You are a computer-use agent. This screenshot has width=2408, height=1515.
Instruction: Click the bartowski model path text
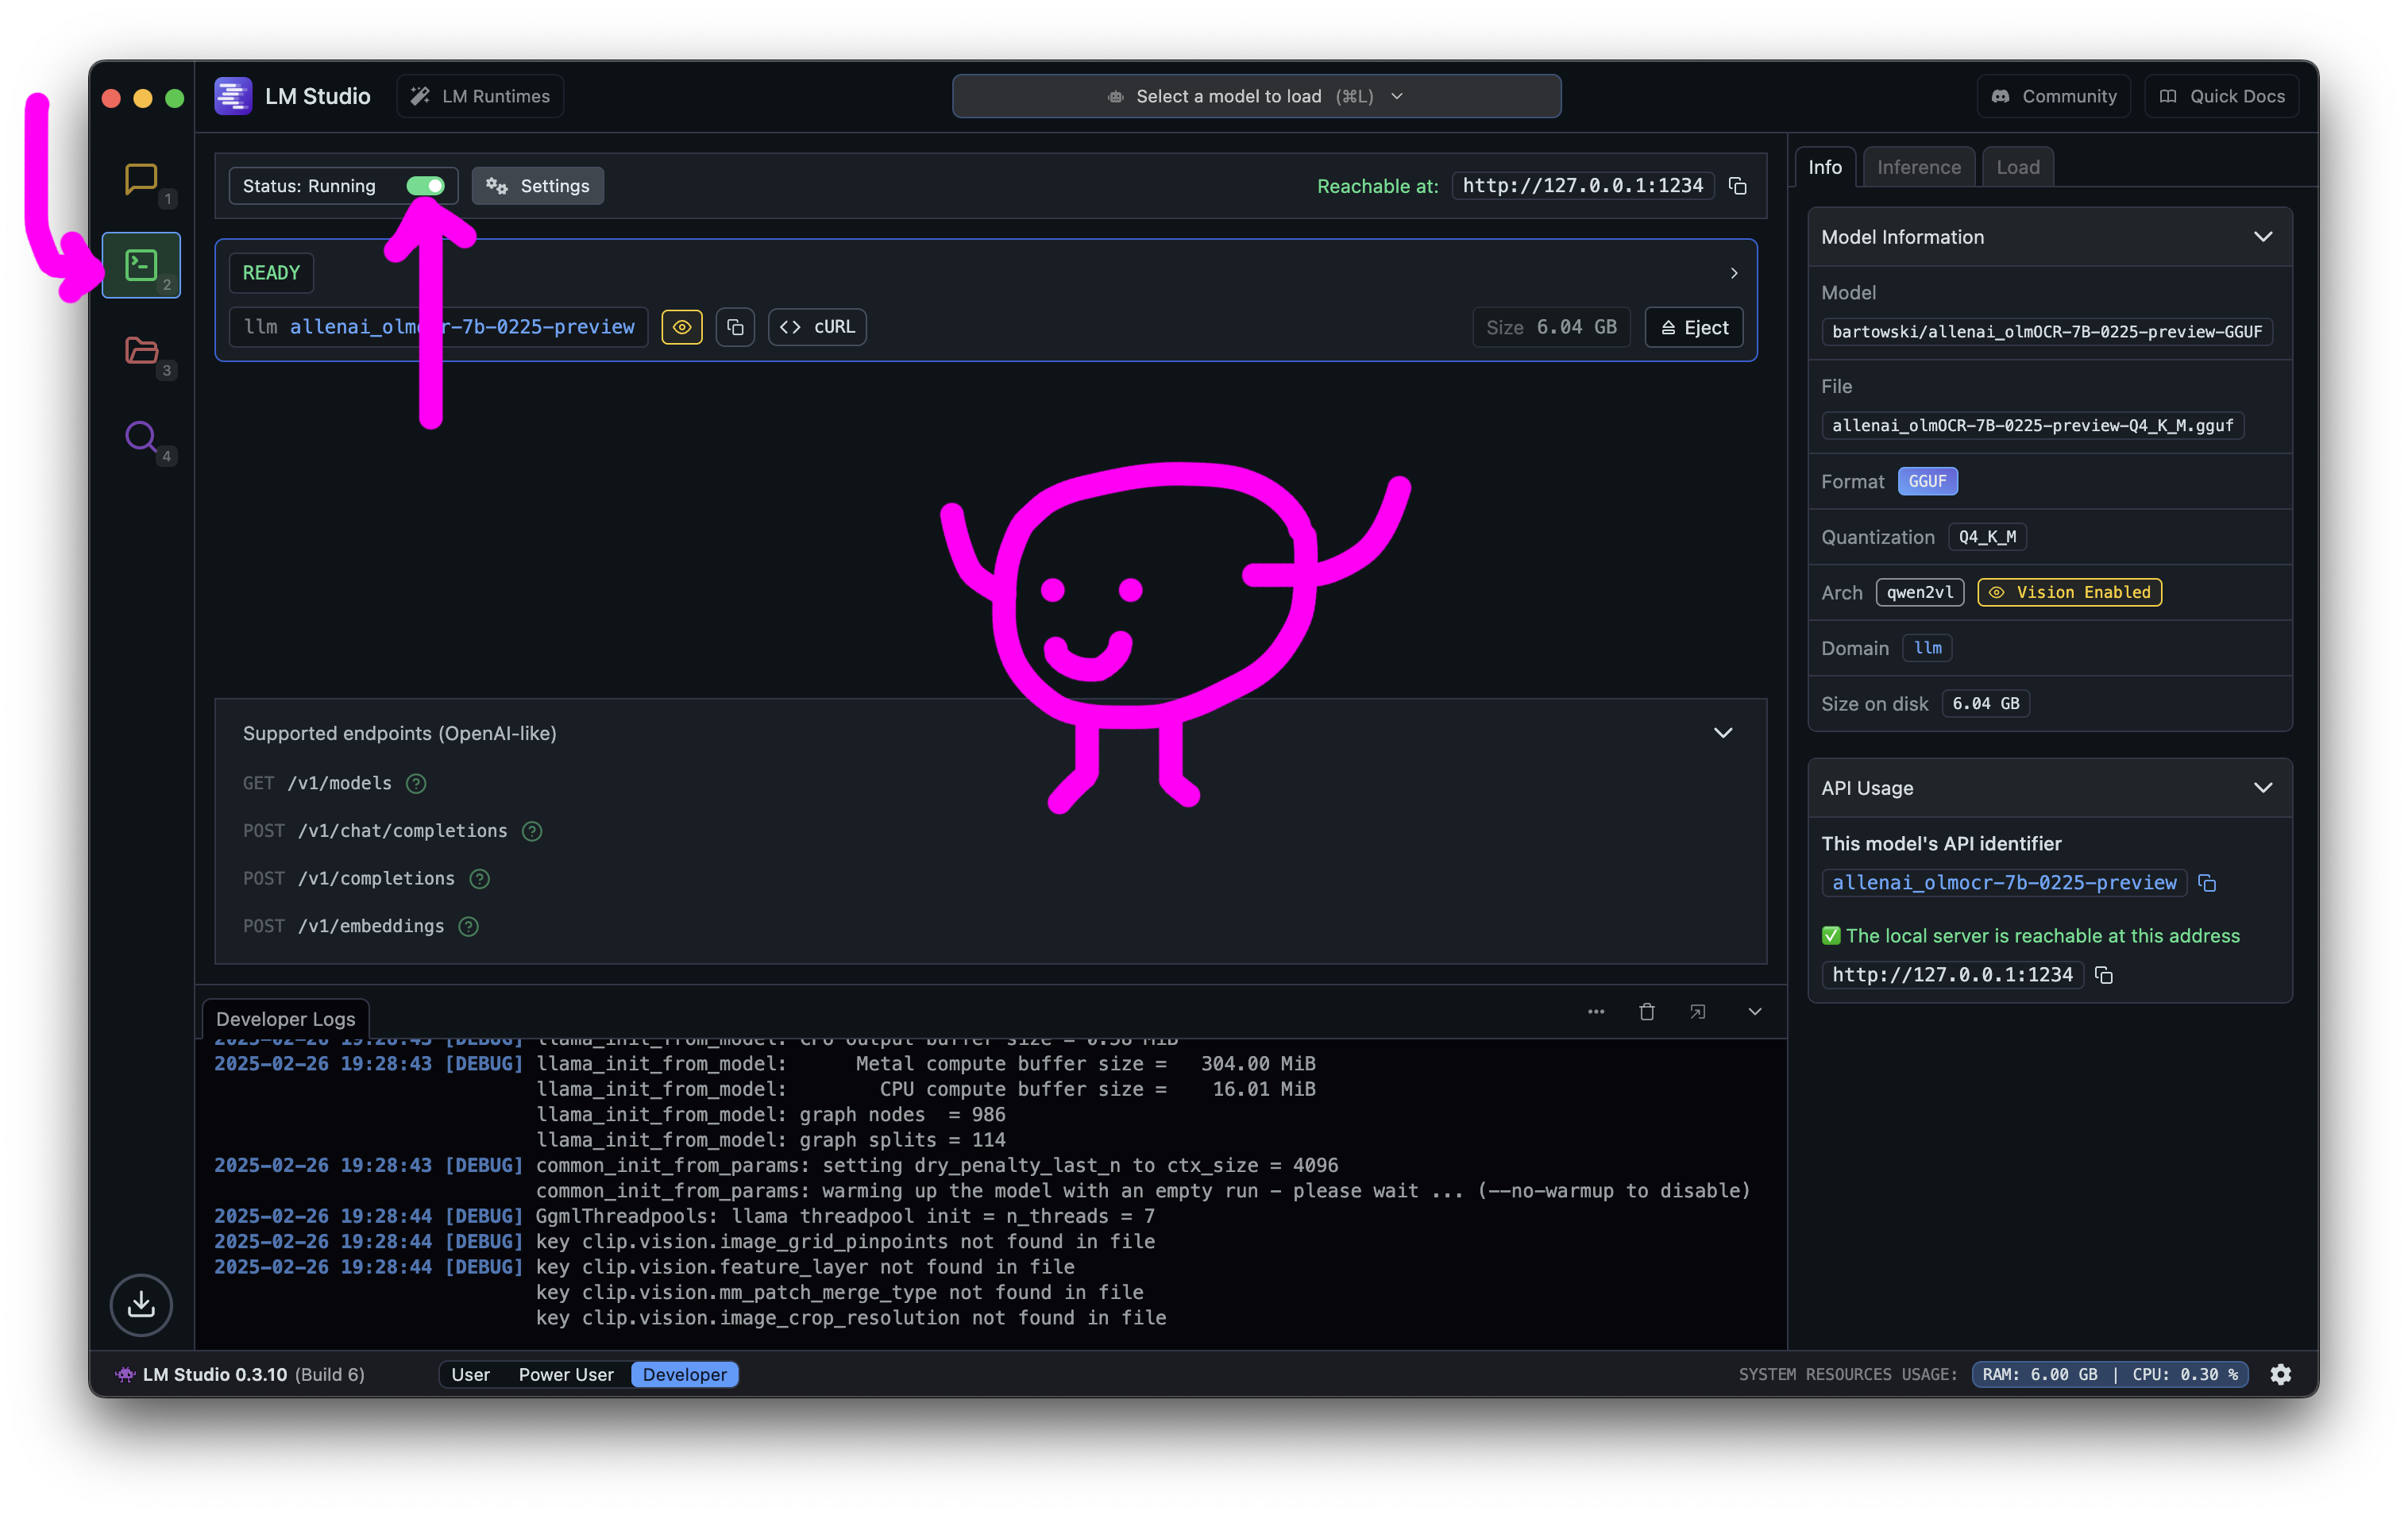tap(2047, 332)
